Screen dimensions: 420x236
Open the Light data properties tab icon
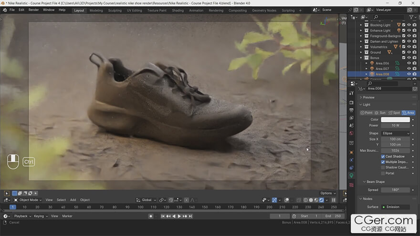[351, 175]
